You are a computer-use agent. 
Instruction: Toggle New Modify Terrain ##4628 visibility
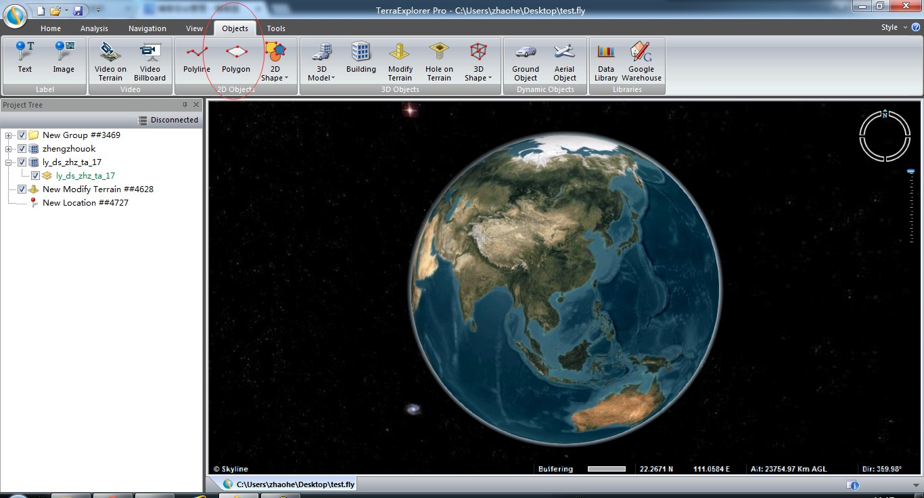pyautogui.click(x=22, y=189)
